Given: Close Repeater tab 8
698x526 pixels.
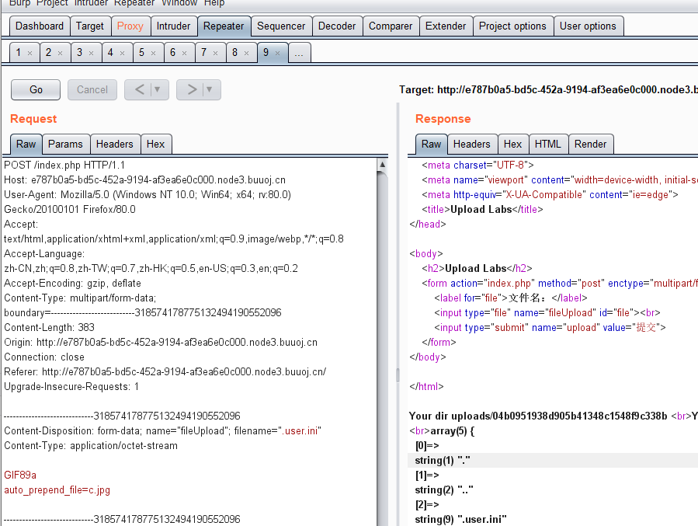Looking at the screenshot, I should pyautogui.click(x=246, y=53).
